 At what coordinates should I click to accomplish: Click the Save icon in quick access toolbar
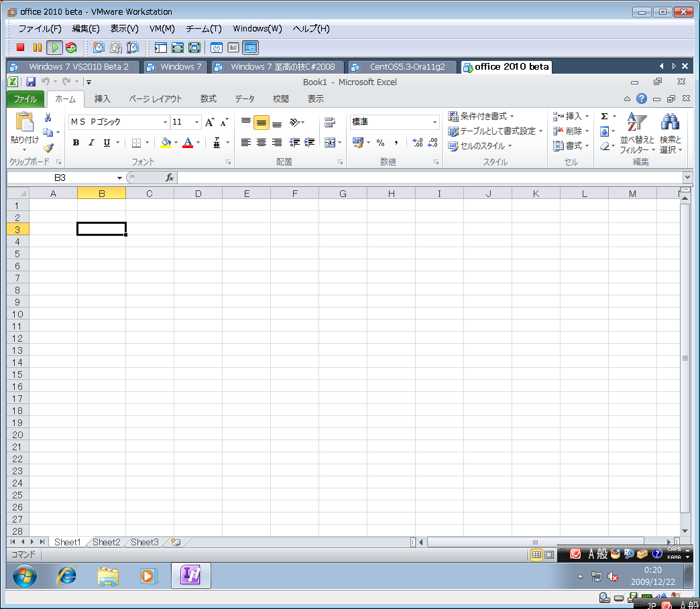[31, 82]
